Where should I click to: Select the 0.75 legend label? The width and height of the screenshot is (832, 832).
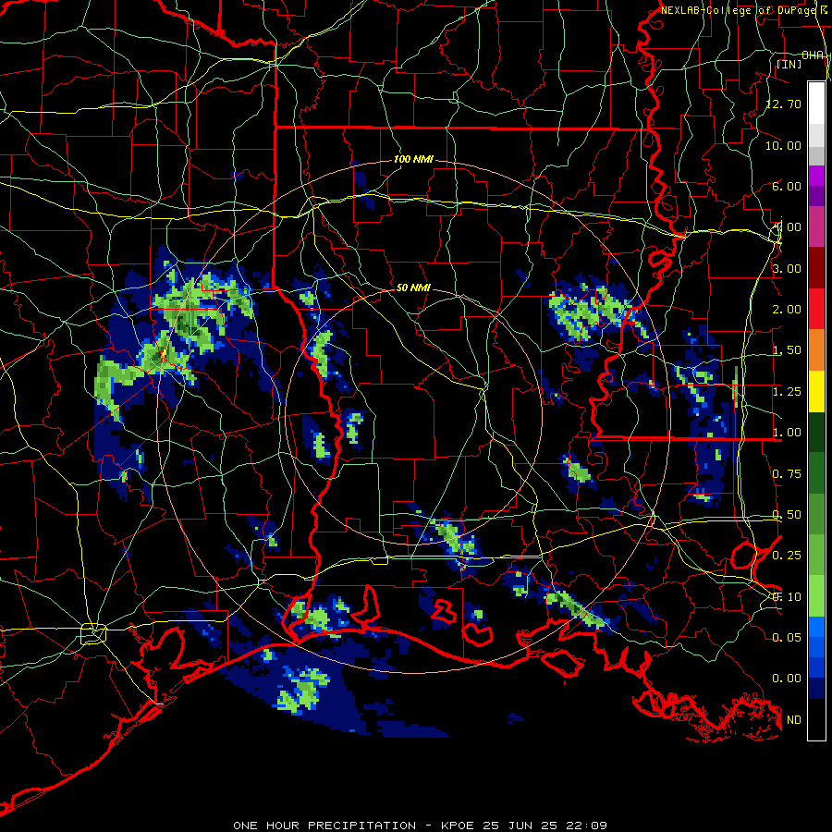pos(787,473)
